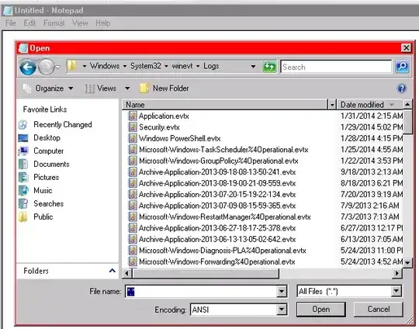
Task: Click the Logs breadcrumb segment
Action: point(211,66)
